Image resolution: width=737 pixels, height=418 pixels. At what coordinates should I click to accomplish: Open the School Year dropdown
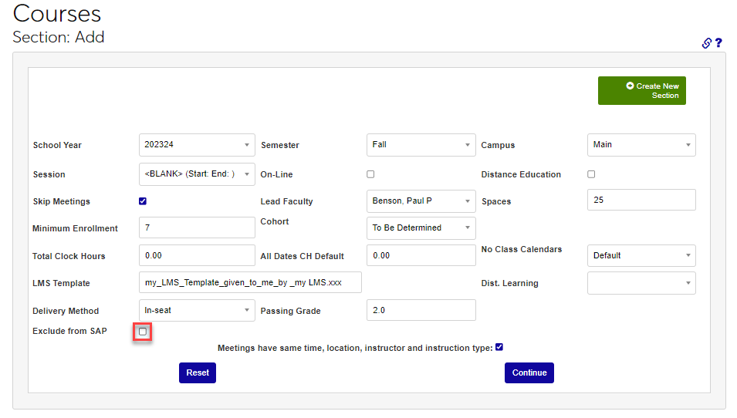pyautogui.click(x=197, y=145)
